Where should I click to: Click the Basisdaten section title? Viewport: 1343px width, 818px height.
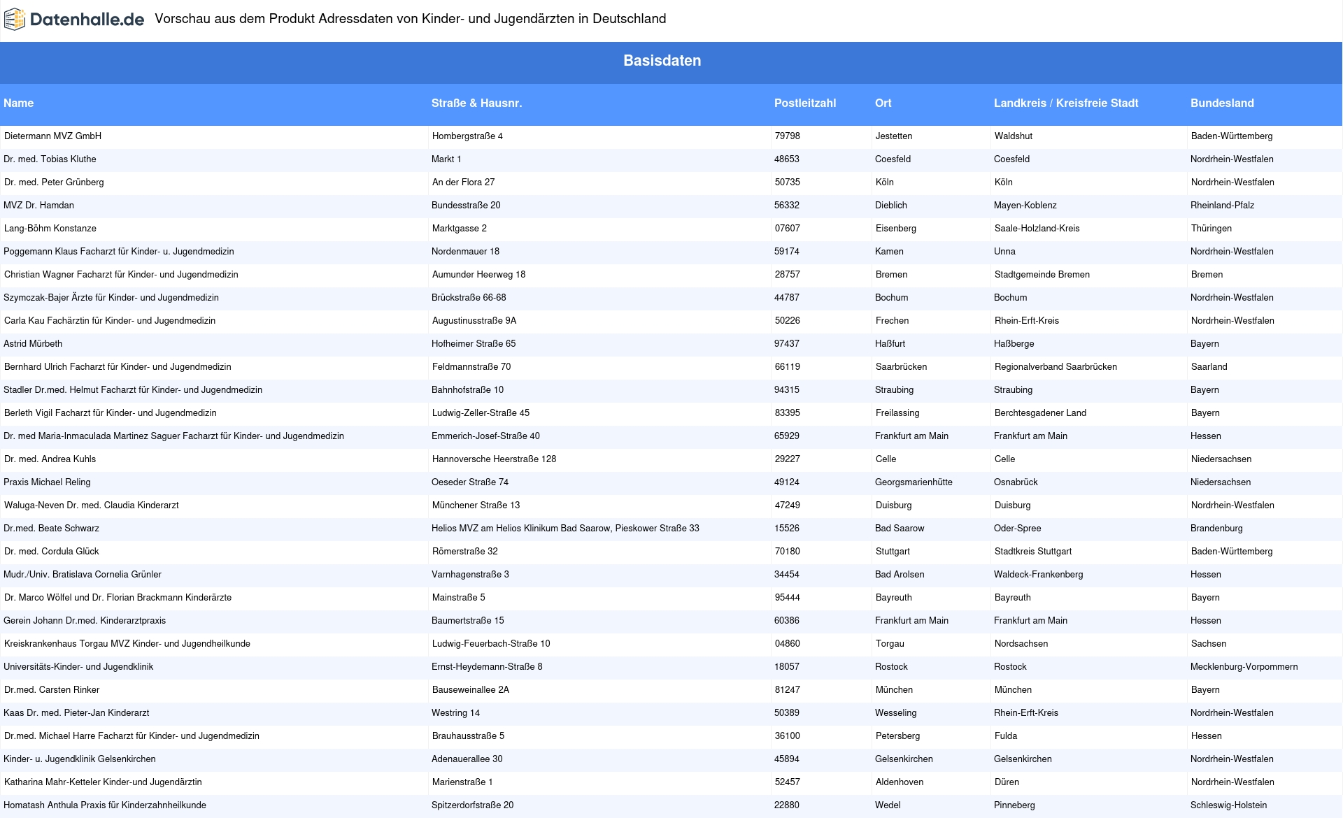point(662,61)
